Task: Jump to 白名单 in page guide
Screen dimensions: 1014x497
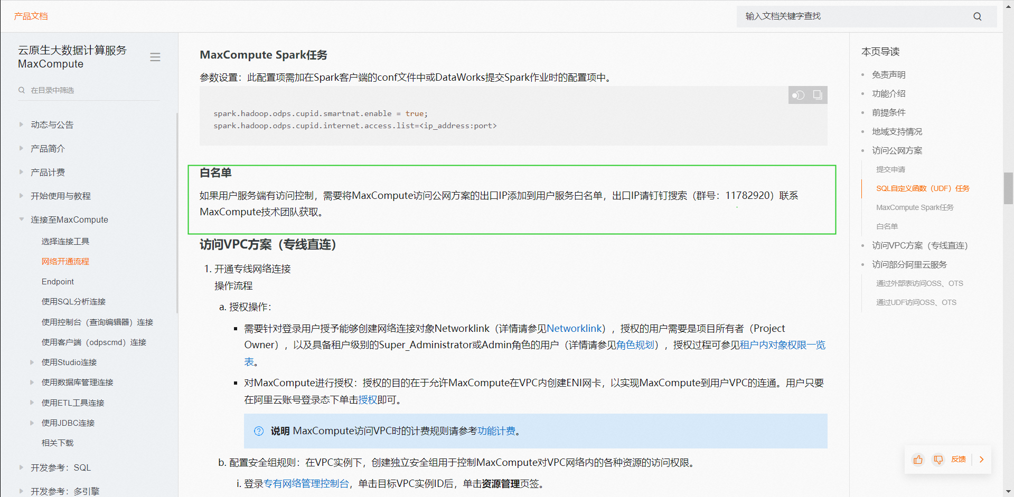Action: (x=887, y=226)
